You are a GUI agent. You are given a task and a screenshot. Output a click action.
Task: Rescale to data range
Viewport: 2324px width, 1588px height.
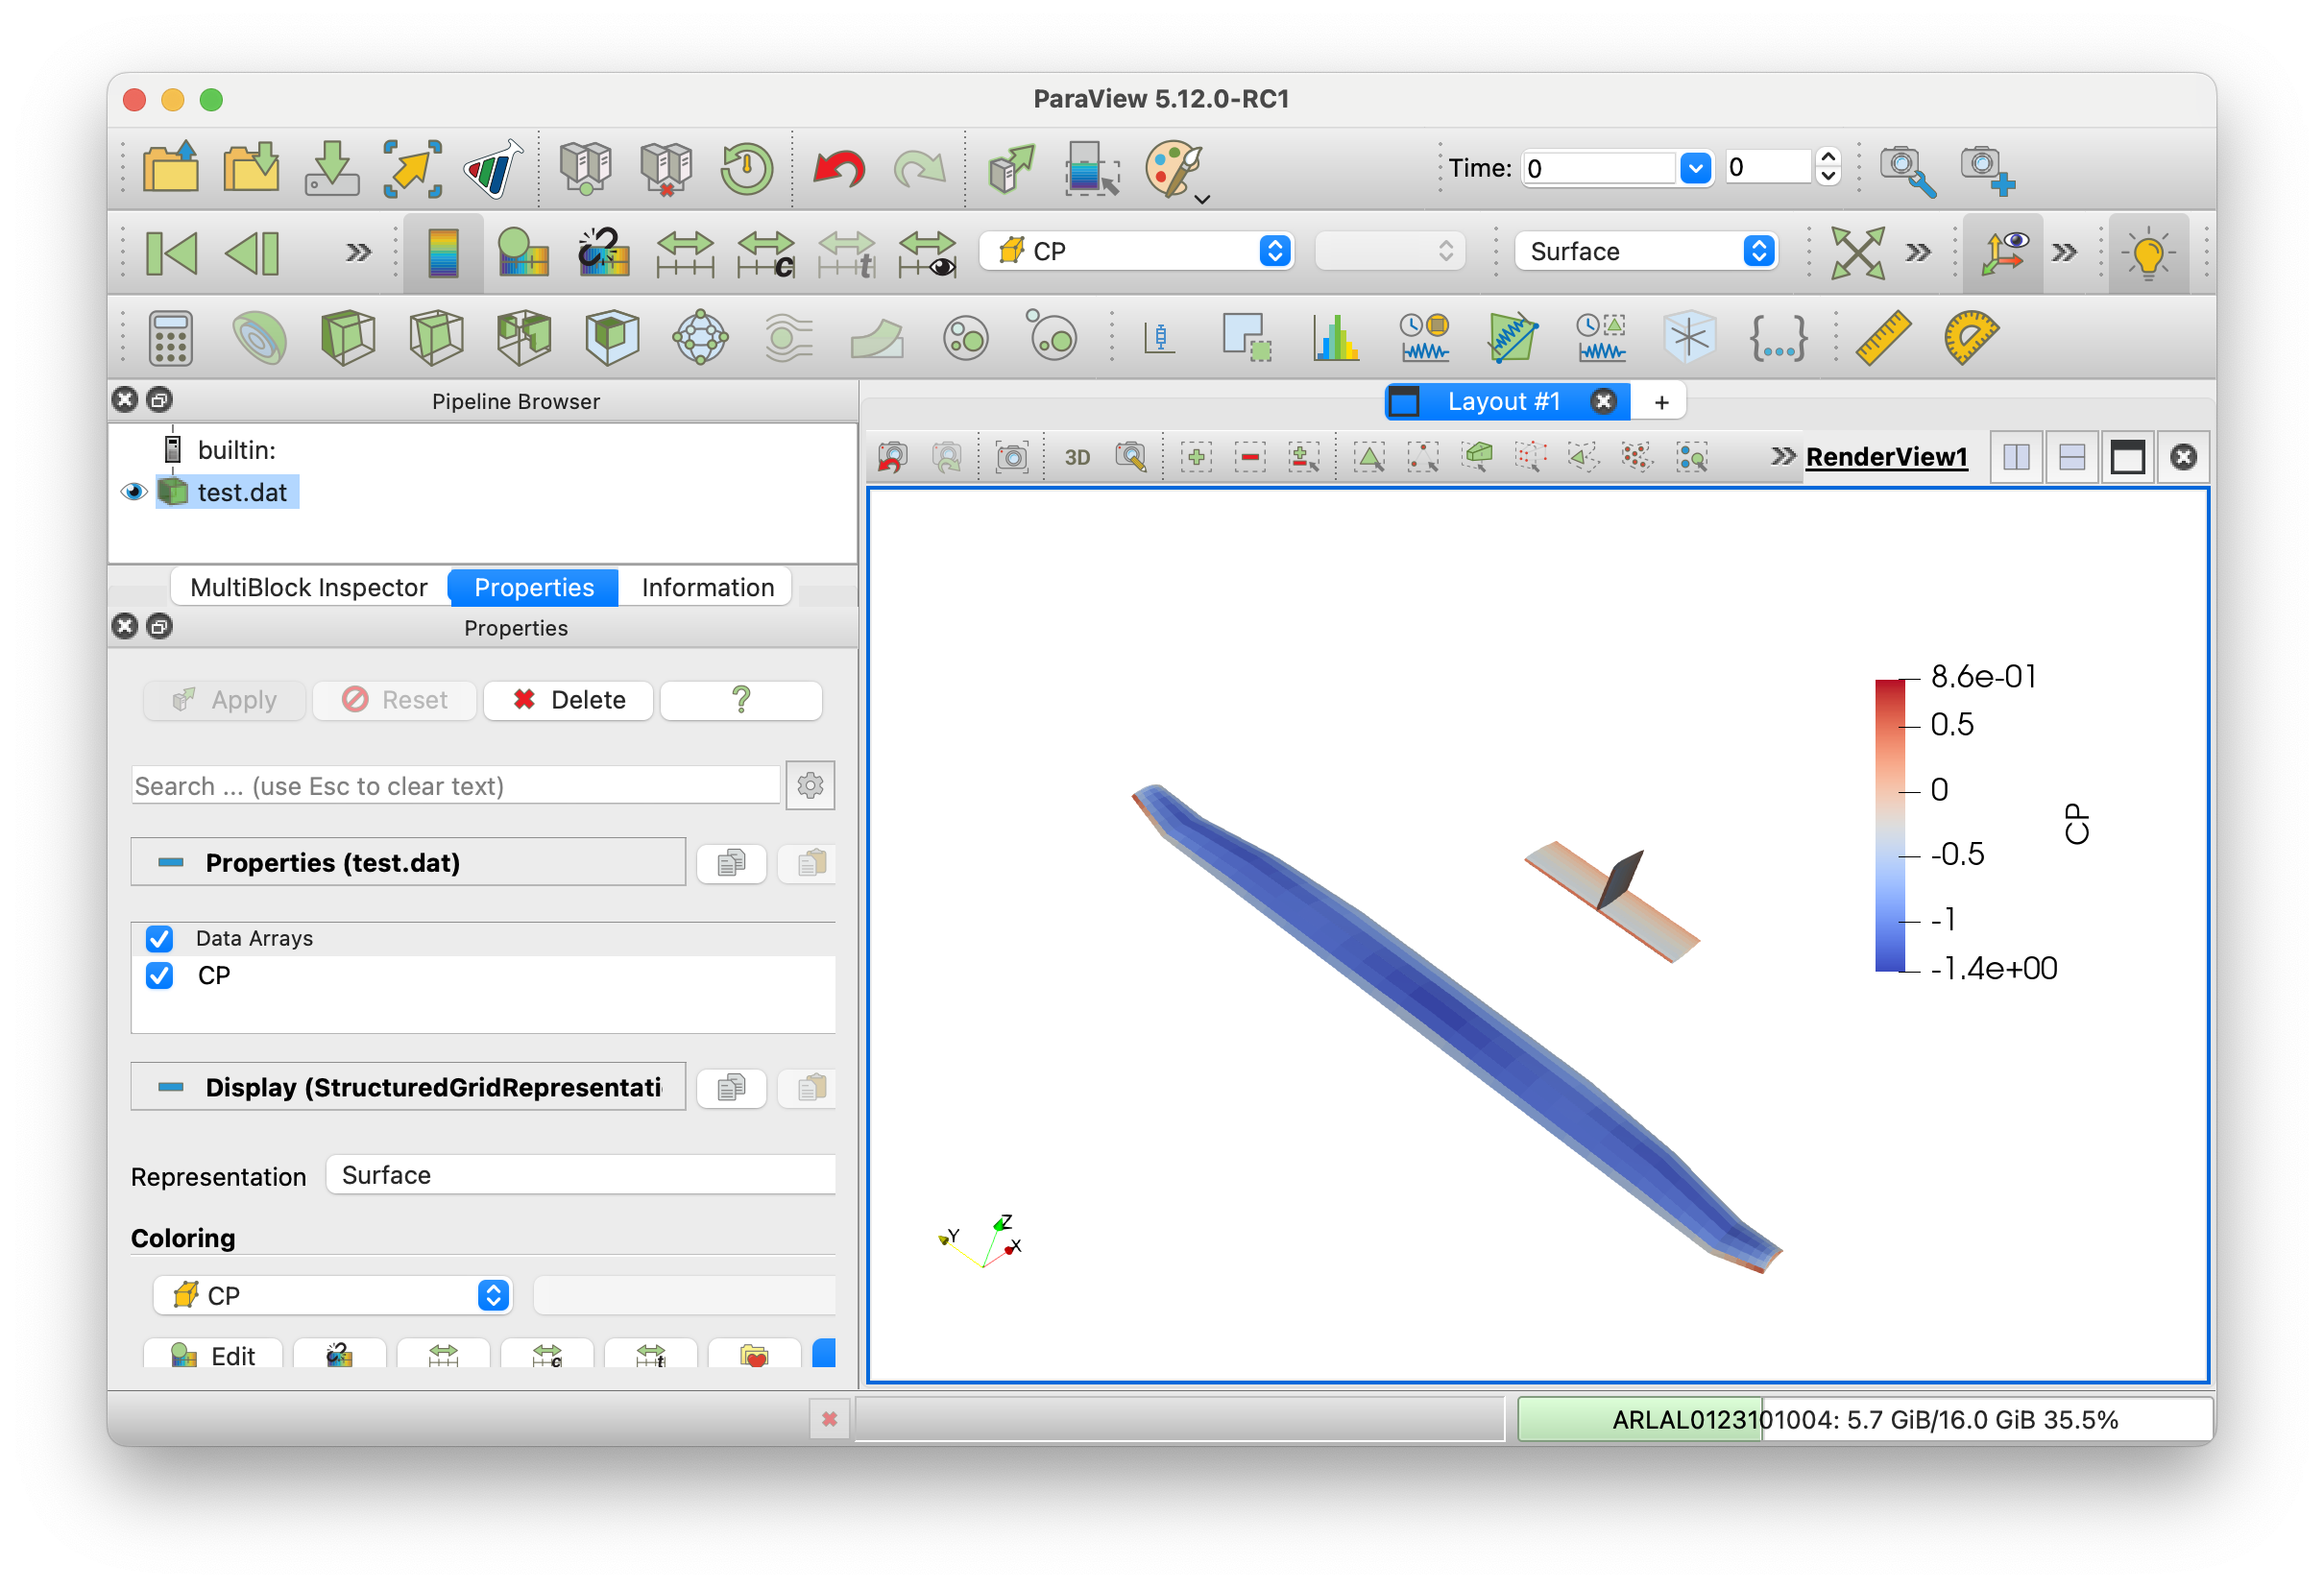point(685,253)
